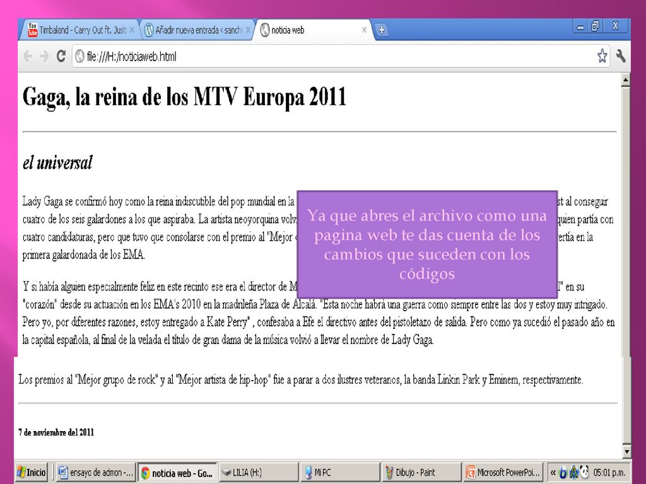Open Mi PC taskbar window
Image resolution: width=646 pixels, height=484 pixels.
click(339, 473)
